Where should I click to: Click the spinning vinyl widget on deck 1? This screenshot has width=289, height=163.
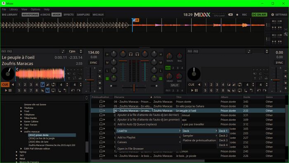pos(8,74)
